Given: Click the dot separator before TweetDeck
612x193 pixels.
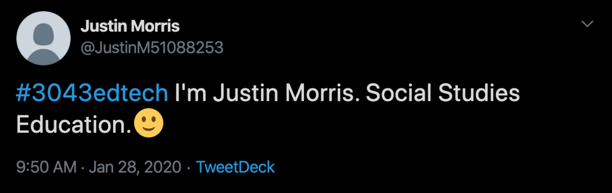Looking at the screenshot, I should point(189,168).
